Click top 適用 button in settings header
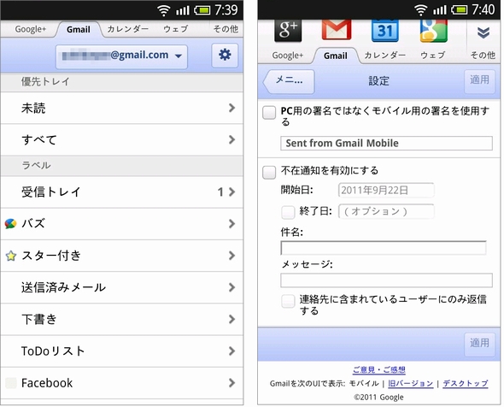The image size is (504, 407). (x=479, y=81)
